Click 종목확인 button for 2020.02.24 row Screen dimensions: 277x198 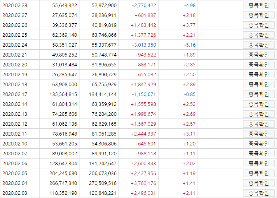coord(259,45)
